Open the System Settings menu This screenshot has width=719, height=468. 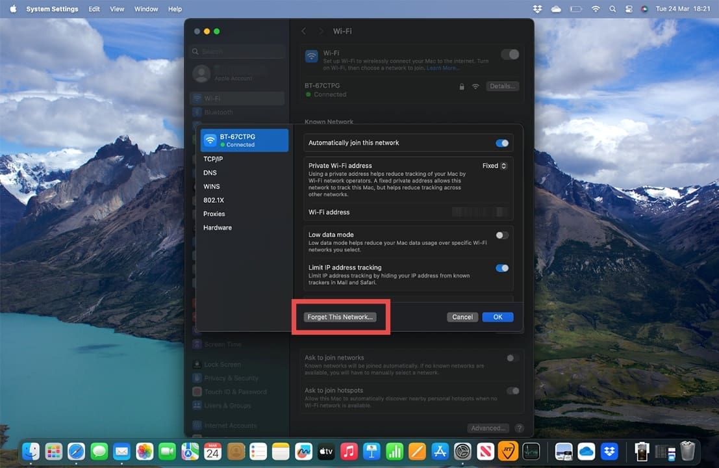52,8
